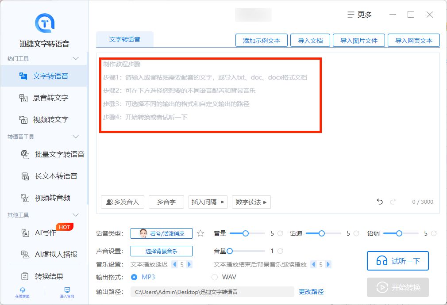
Task: Adjust the voice 音量 slider handle
Action: coord(246,233)
